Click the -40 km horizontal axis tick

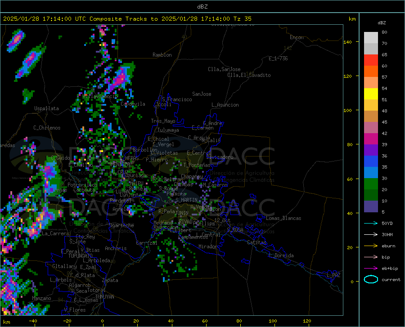coord(33,321)
